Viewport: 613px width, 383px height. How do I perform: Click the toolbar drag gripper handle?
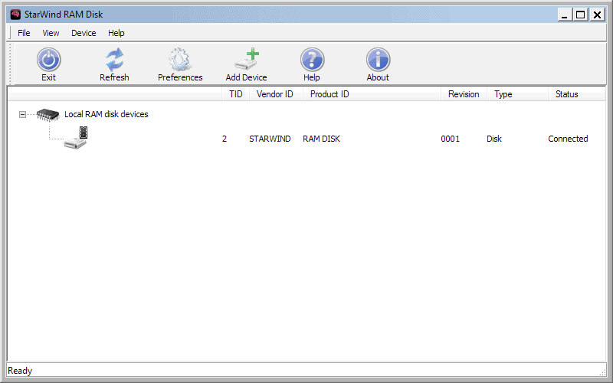coord(11,64)
